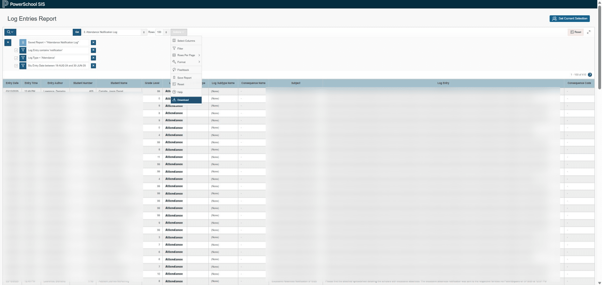602x285 pixels.
Task: Collapse the filters panel with the triangle toggle
Action: [8, 42]
